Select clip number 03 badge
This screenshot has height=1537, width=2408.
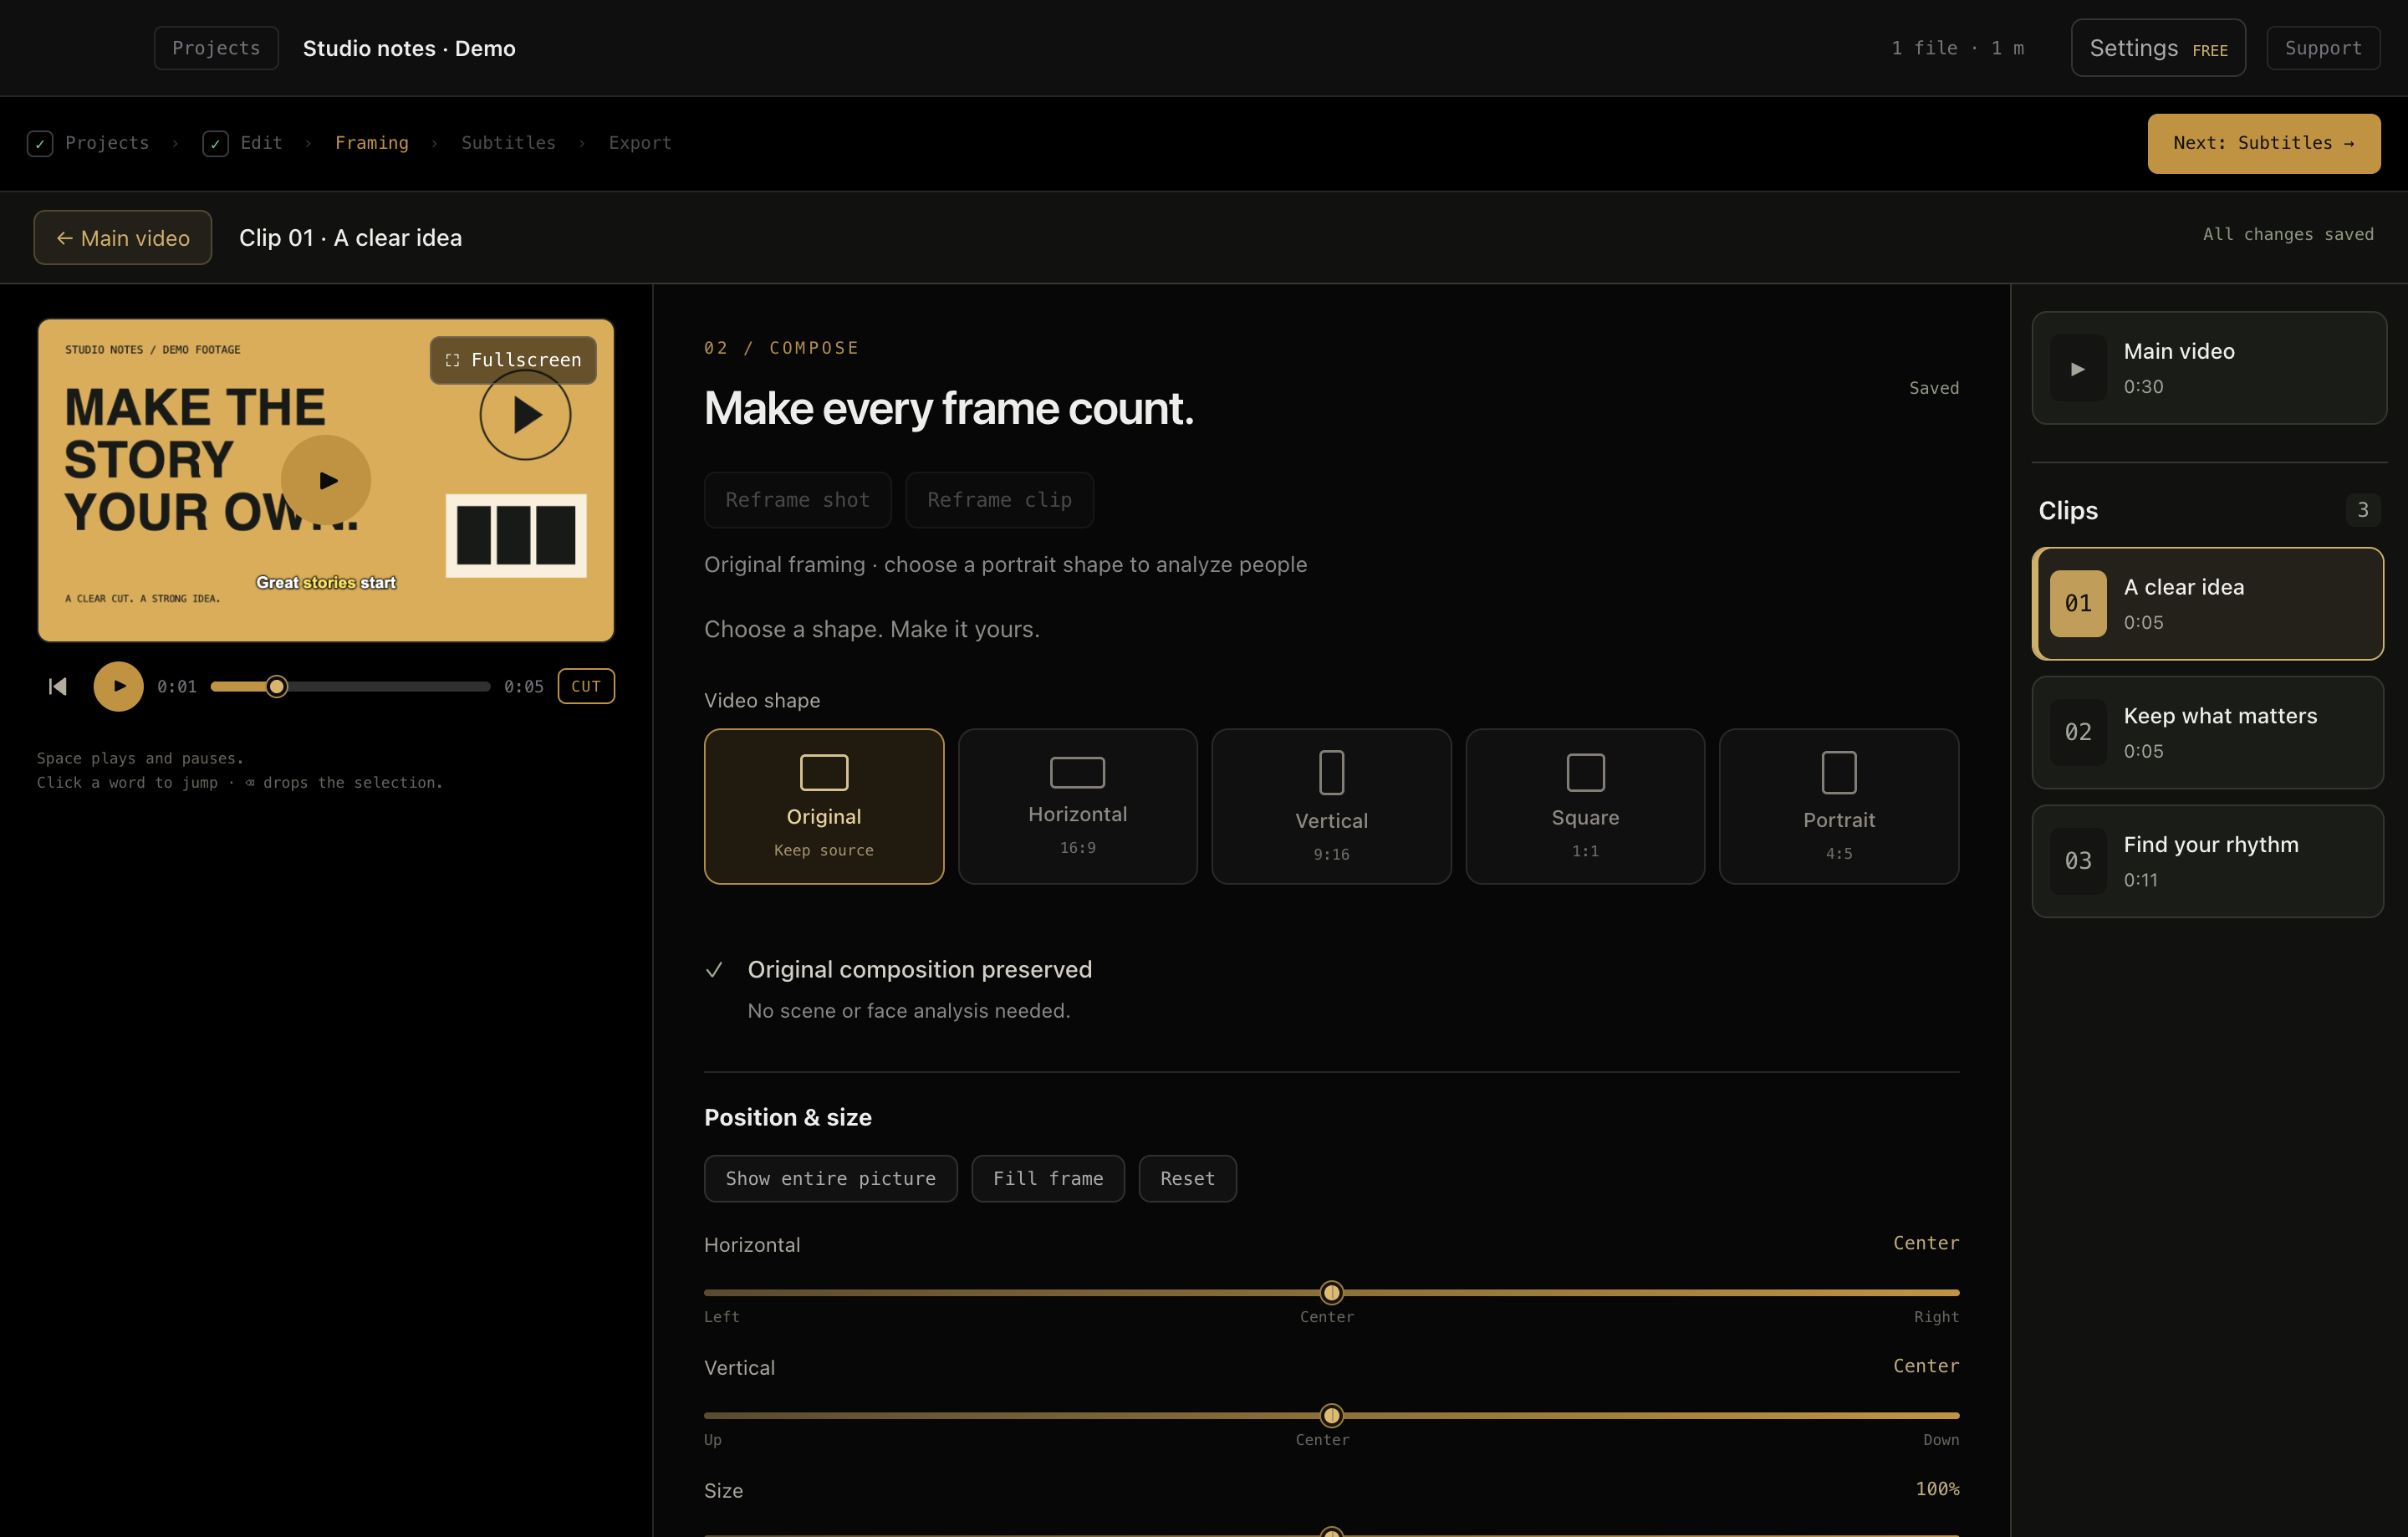click(2078, 861)
